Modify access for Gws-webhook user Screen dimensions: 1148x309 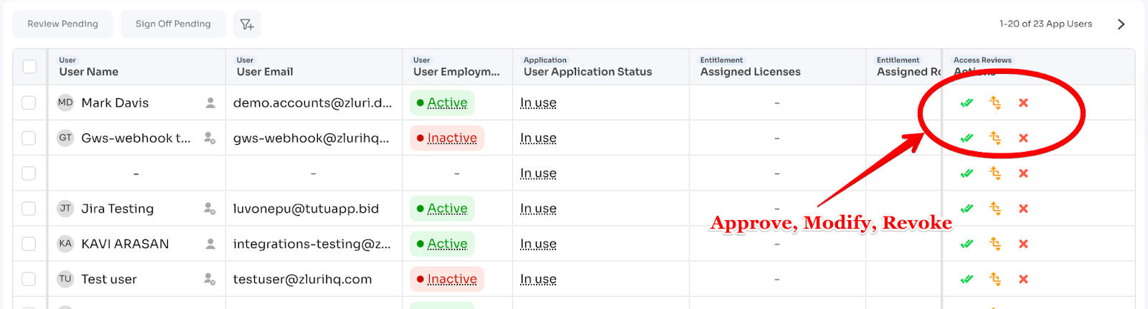tap(995, 138)
